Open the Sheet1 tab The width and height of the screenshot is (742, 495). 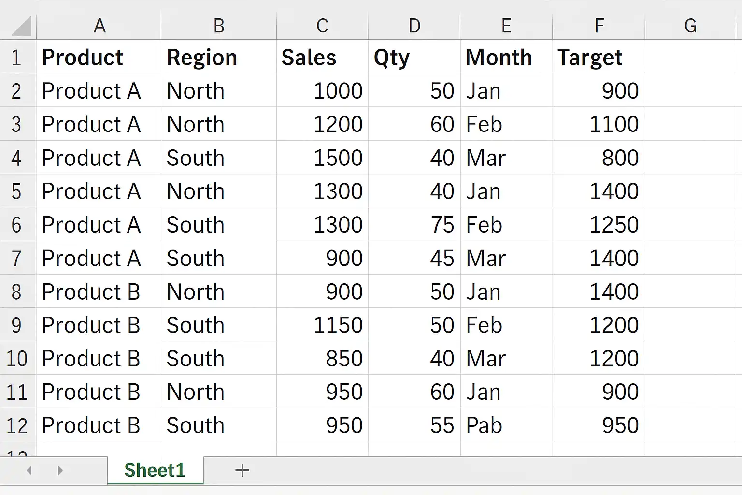155,470
